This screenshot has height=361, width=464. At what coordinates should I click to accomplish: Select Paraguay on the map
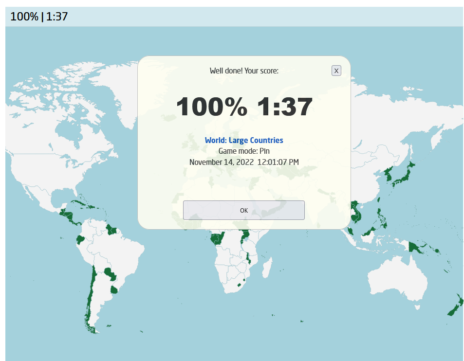110,274
